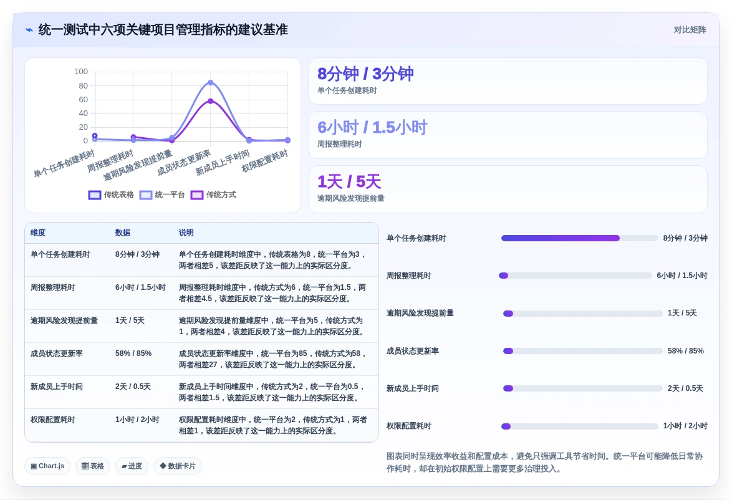Click table cell 1小时 / 2小时
This screenshot has width=732, height=500.
pos(137,420)
